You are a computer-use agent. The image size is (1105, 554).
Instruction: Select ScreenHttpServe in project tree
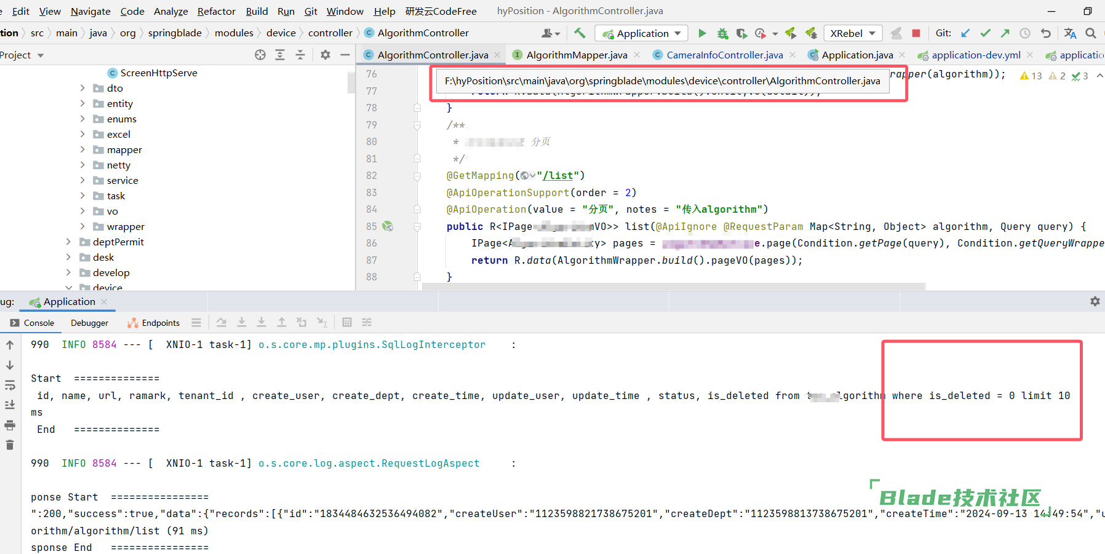159,73
